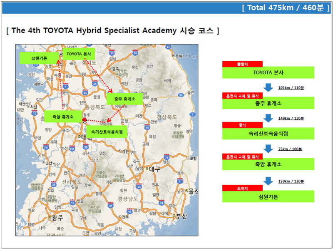Select the route 12 highway shield near 담양

72,202
